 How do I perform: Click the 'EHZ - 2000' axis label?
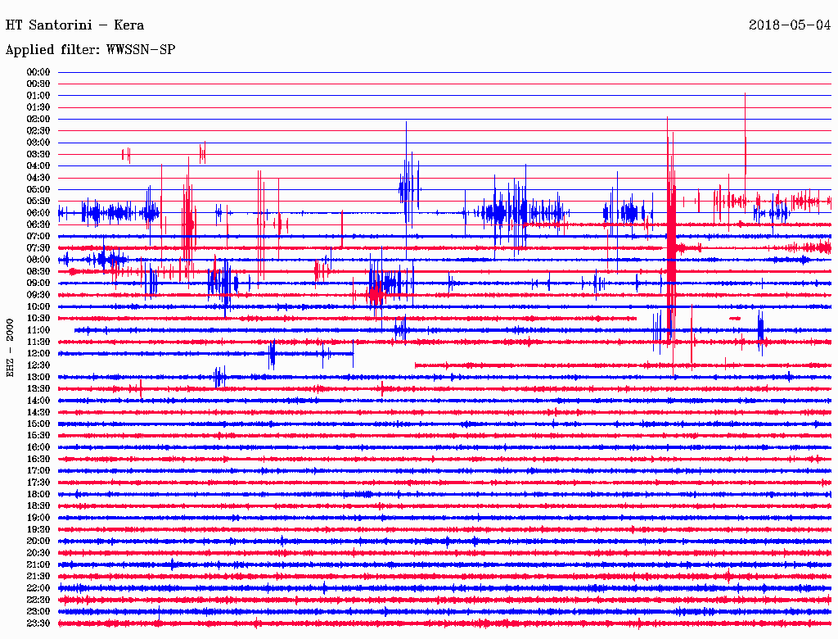(10, 348)
